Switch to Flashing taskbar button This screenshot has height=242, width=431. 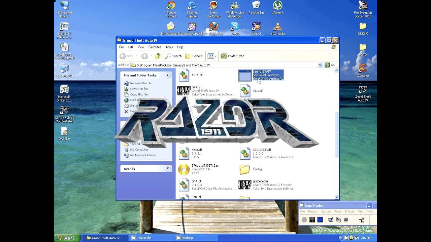click(x=196, y=238)
